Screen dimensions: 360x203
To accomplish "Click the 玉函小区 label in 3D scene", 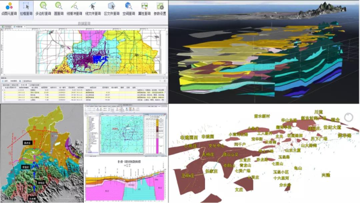I will 281,172.
